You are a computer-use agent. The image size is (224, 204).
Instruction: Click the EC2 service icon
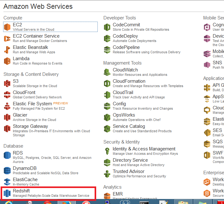coord(7,27)
